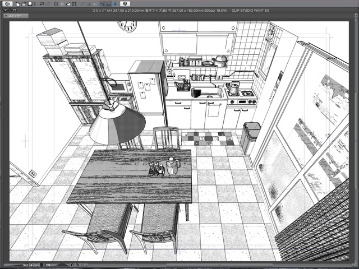Zoom in using status bar icon

(x=36, y=265)
